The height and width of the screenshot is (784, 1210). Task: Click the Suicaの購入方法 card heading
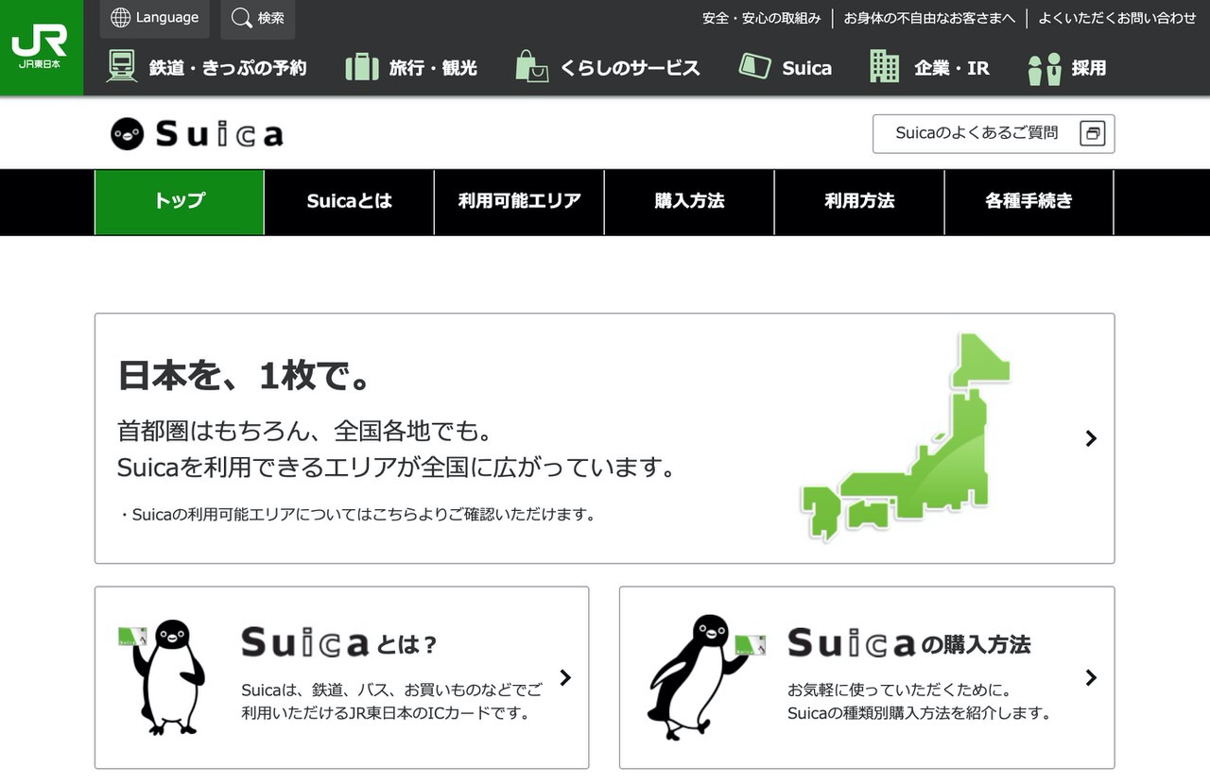(x=909, y=643)
